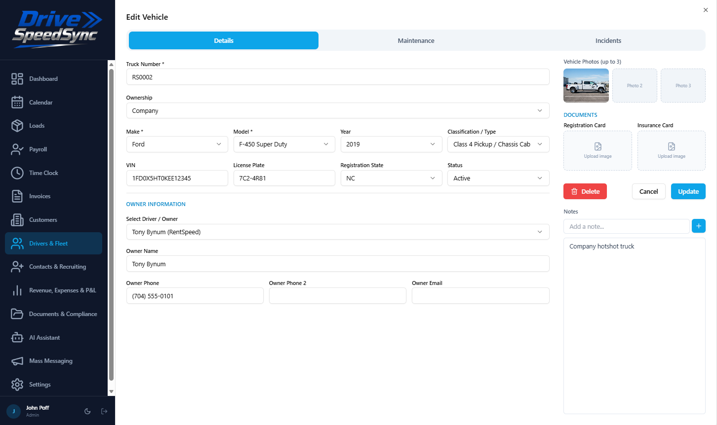Click the logout icon
Viewport: 717px width, 425px height.
point(104,411)
